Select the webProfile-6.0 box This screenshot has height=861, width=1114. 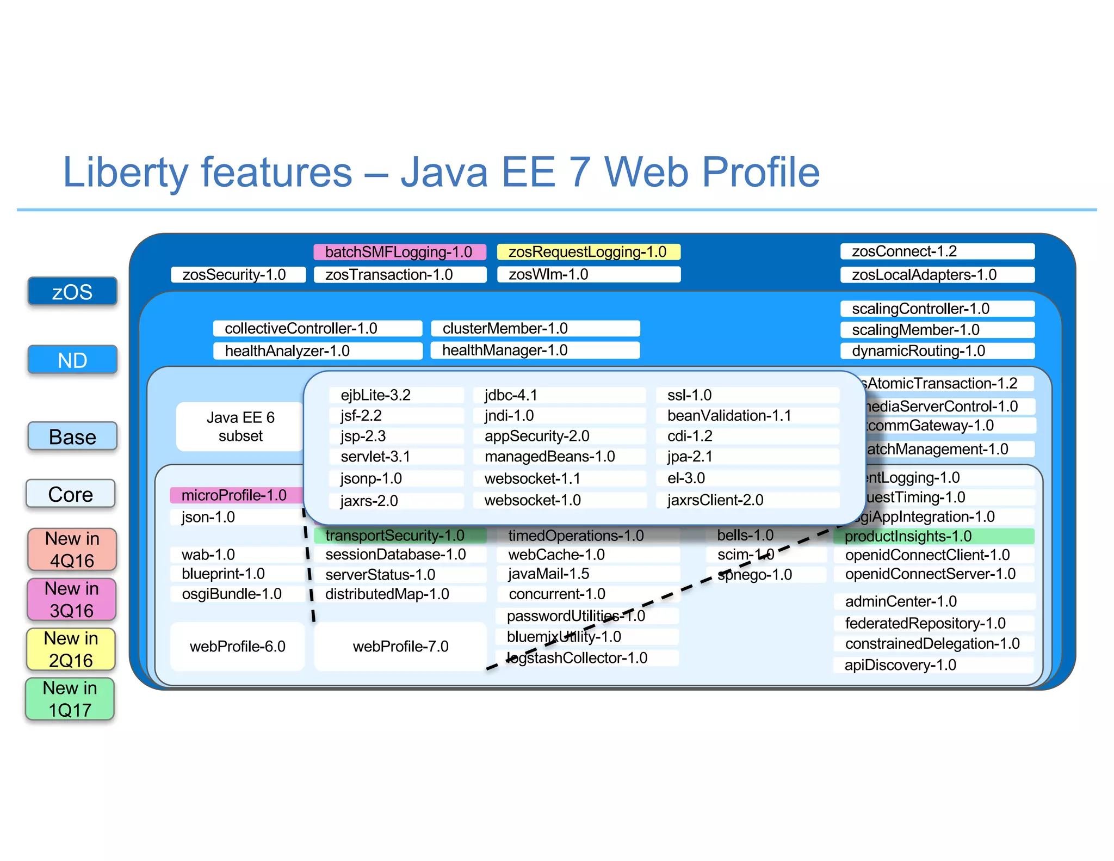238,647
